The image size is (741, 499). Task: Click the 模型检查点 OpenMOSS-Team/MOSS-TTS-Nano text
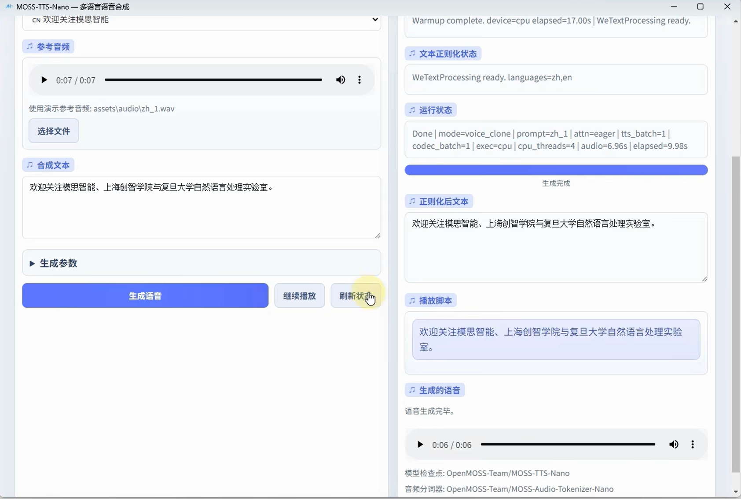coord(487,474)
